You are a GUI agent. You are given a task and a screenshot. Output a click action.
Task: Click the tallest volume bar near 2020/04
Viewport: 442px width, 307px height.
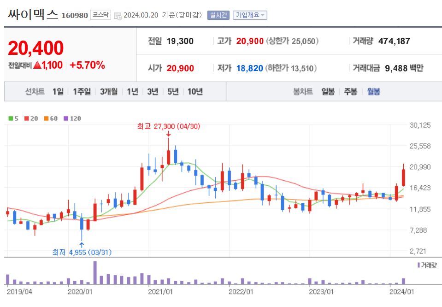(x=95, y=272)
